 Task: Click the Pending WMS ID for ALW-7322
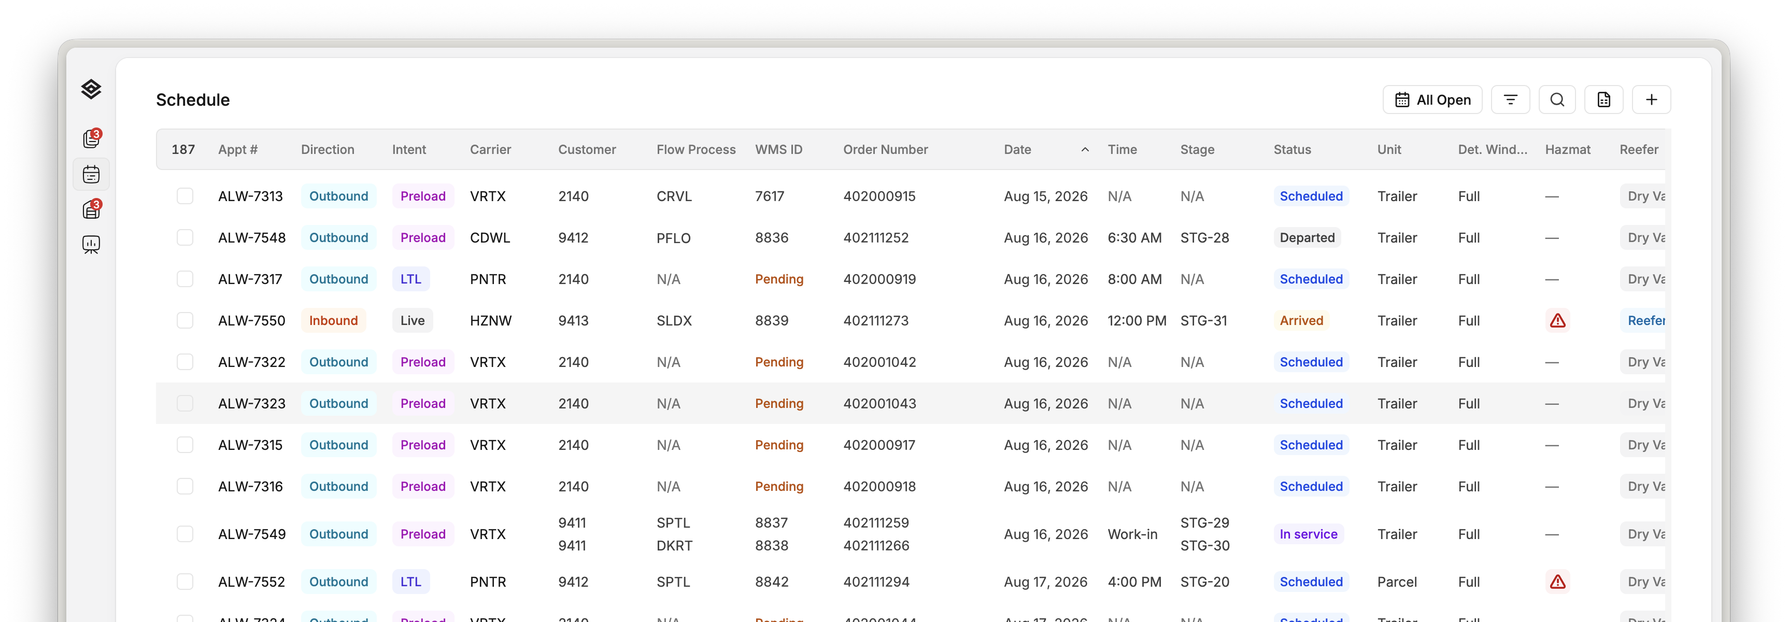tap(779, 362)
